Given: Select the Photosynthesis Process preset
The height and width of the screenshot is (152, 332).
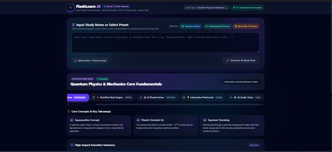Looking at the screenshot, I should pos(217,26).
